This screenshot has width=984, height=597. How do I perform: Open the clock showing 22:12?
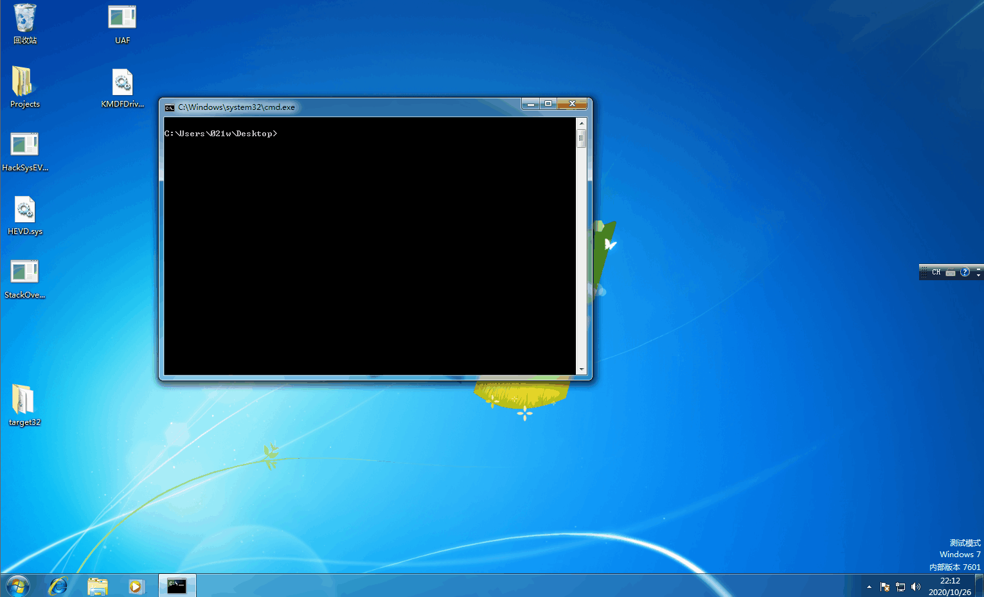click(950, 586)
